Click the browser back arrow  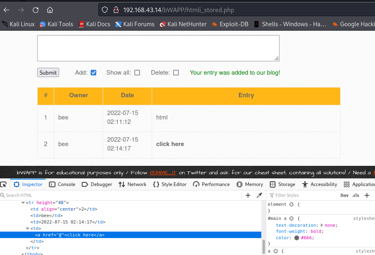[6, 10]
